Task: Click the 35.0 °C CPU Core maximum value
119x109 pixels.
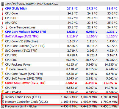Action: pos(112,13)
